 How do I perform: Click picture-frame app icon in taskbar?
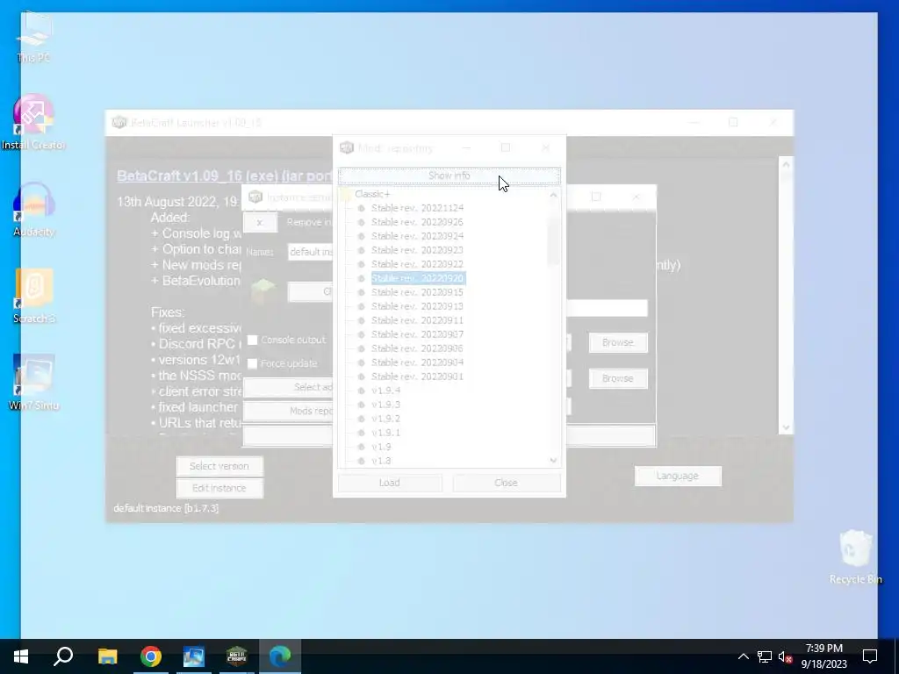[x=194, y=656]
